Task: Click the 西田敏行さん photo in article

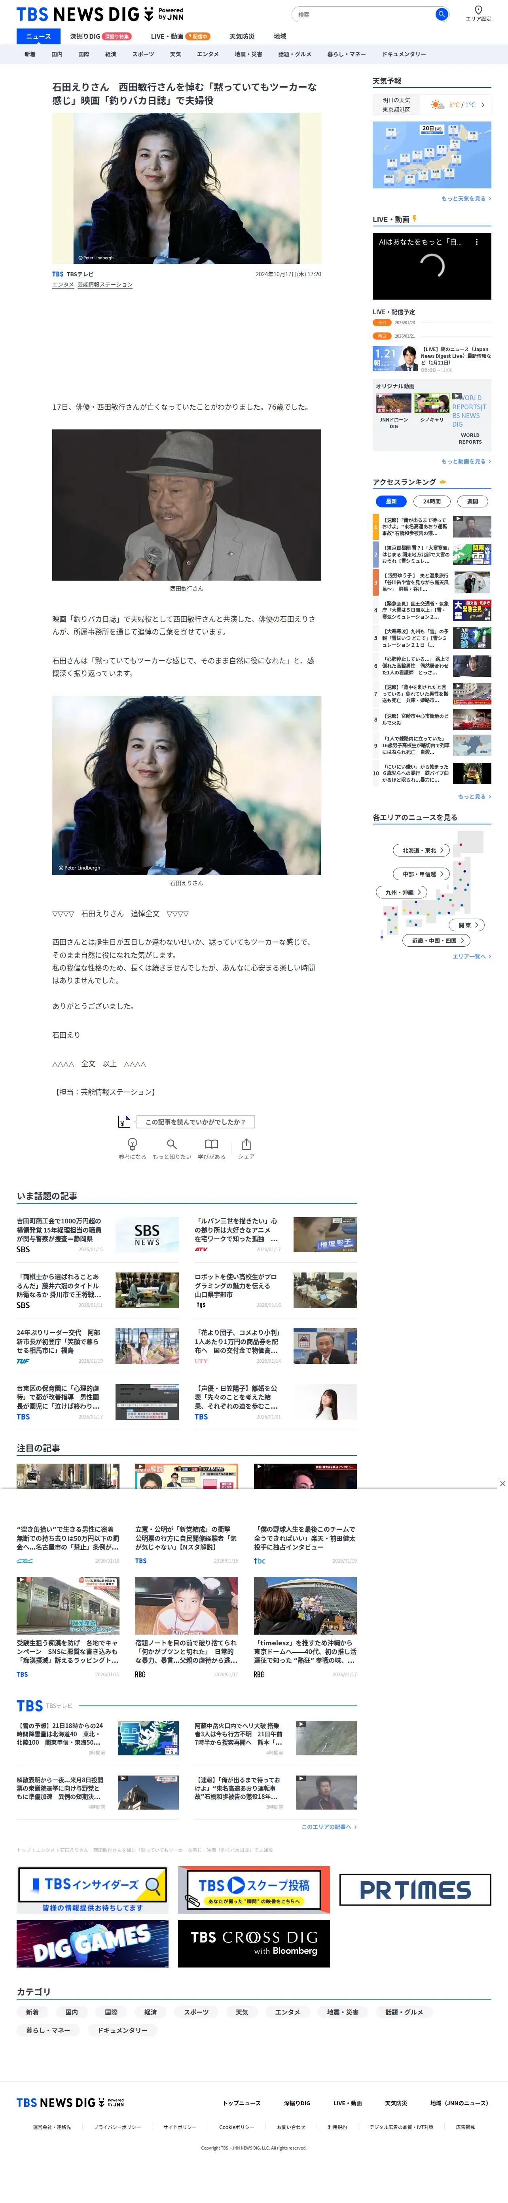Action: coord(186,505)
